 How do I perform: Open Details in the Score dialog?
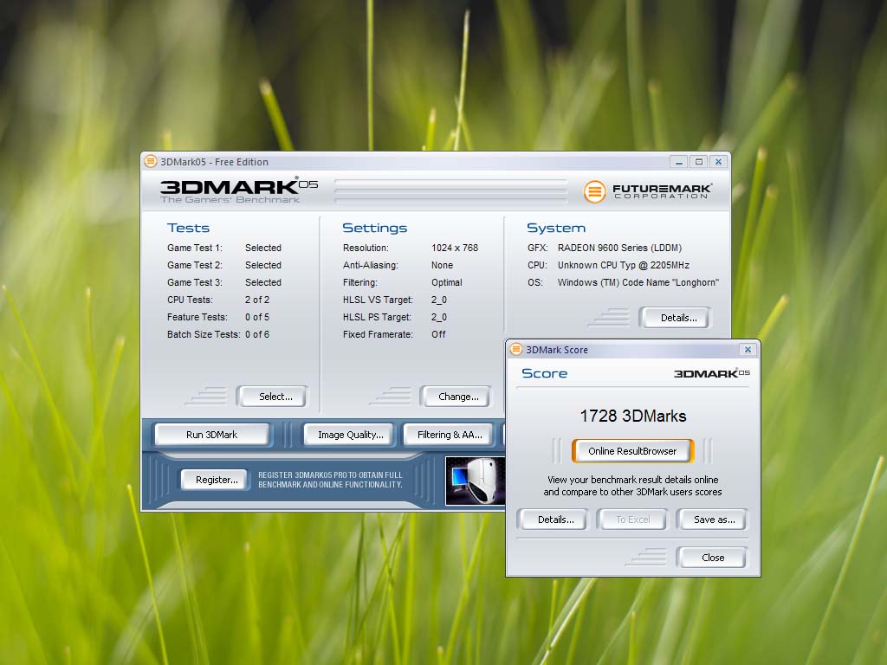(x=554, y=520)
